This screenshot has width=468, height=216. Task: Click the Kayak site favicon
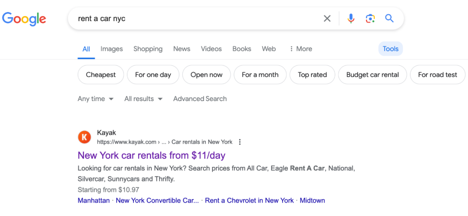coord(84,137)
